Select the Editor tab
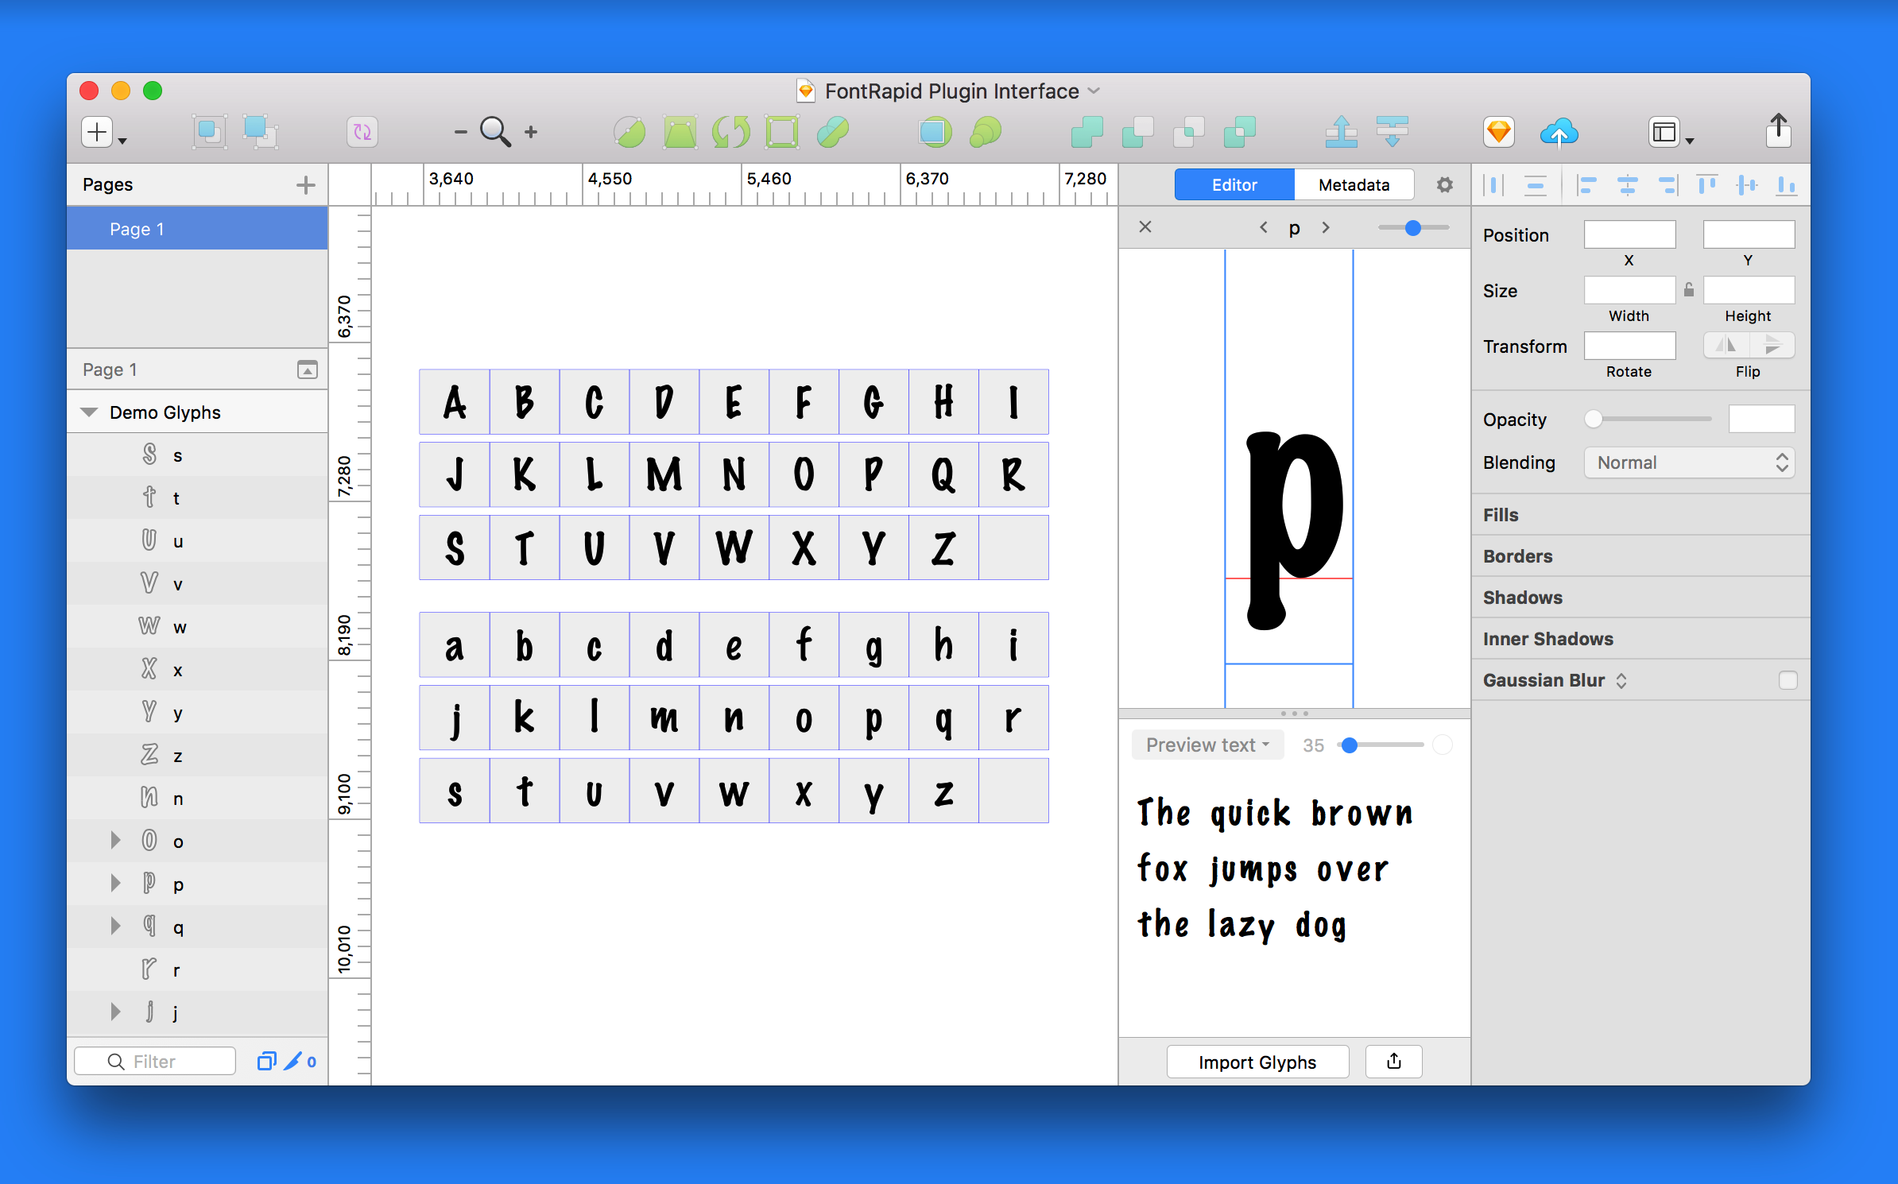1898x1184 pixels. (x=1234, y=185)
